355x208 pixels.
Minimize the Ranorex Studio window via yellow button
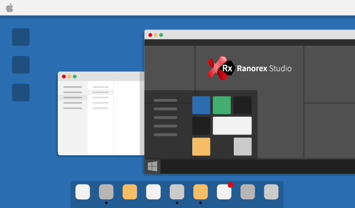point(156,35)
